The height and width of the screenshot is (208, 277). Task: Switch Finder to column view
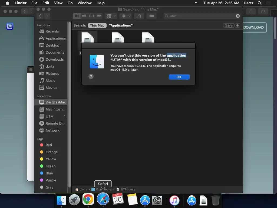tap(91, 16)
